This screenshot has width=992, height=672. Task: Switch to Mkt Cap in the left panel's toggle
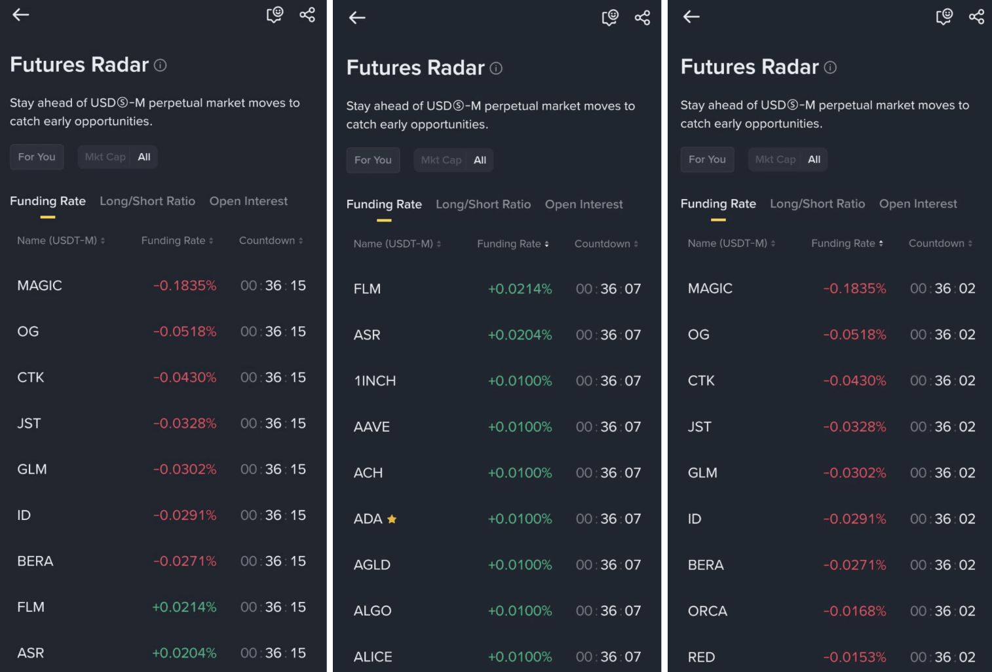105,157
